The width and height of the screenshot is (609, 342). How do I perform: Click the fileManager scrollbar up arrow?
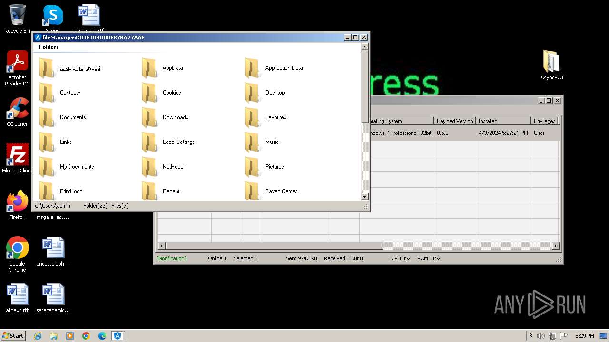click(365, 47)
